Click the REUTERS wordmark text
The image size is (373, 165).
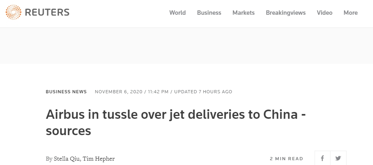[47, 13]
